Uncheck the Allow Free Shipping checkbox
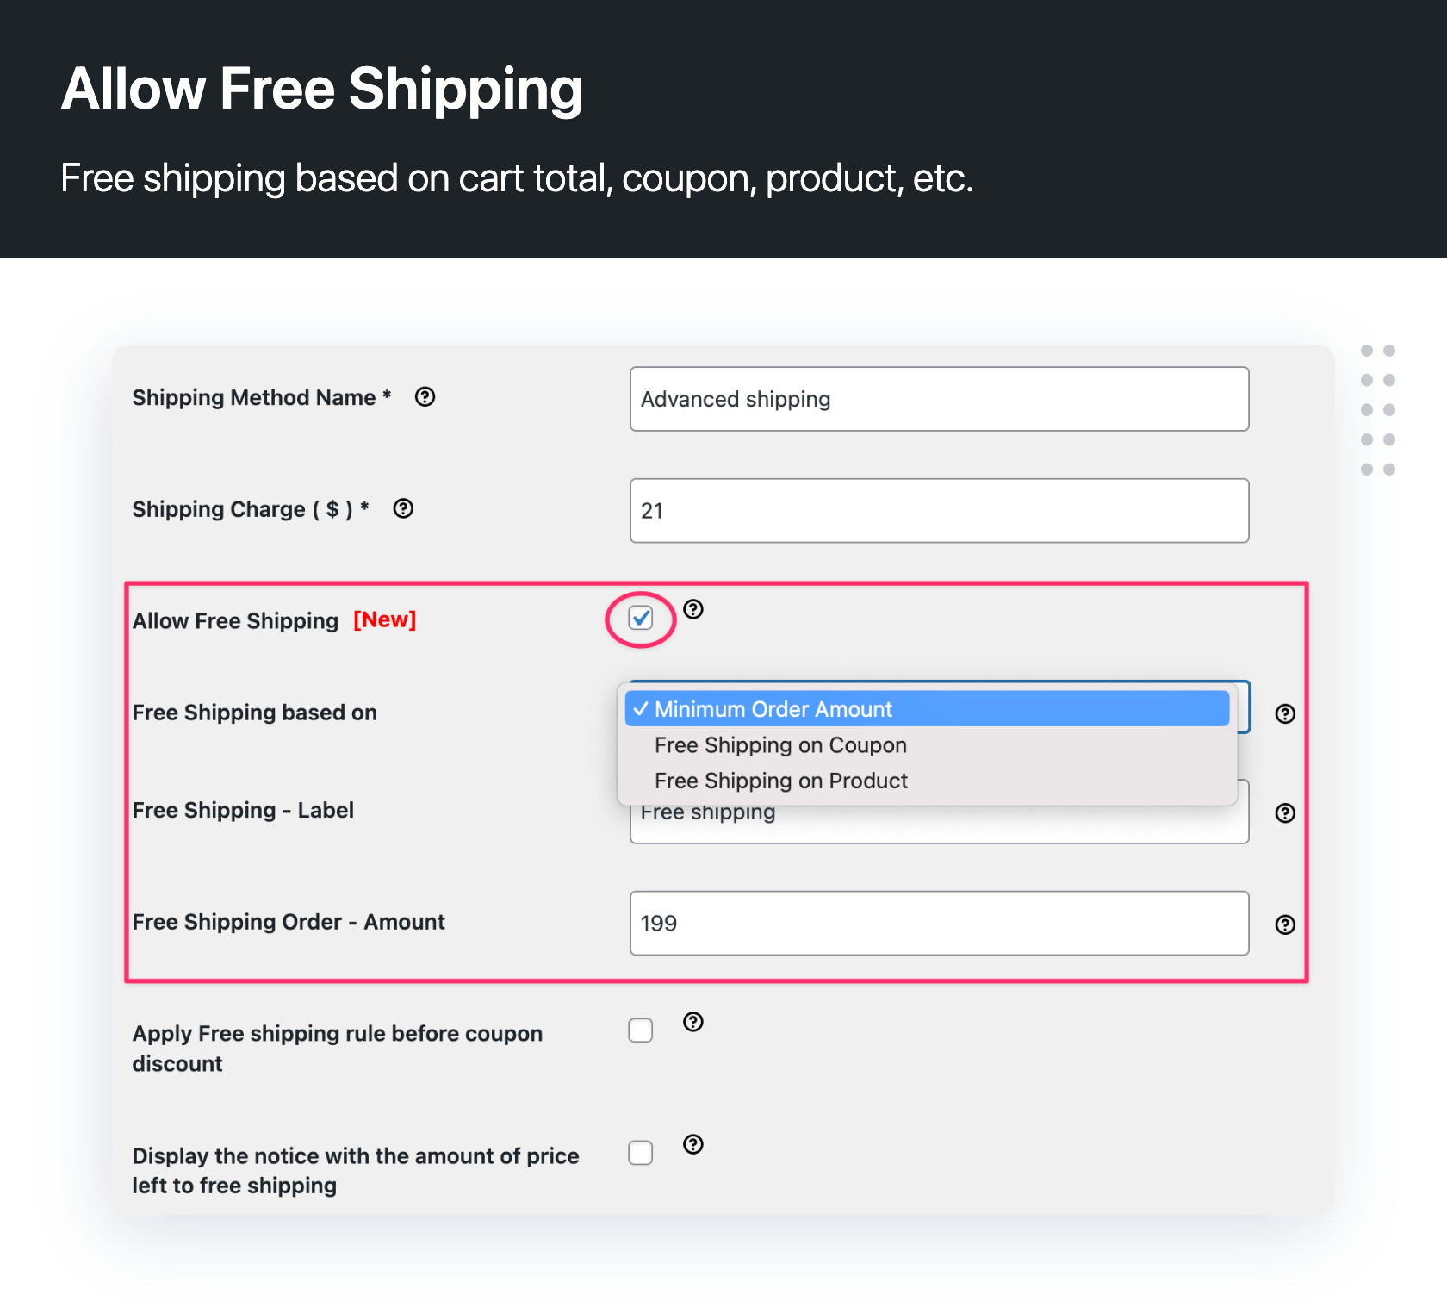The image size is (1447, 1301). [639, 619]
